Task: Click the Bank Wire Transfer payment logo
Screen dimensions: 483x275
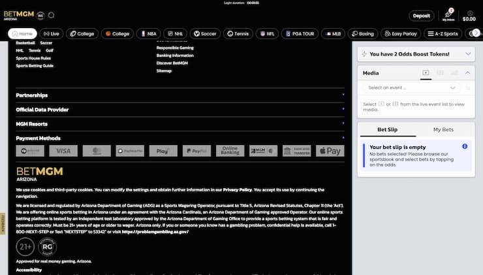Action: coord(296,151)
